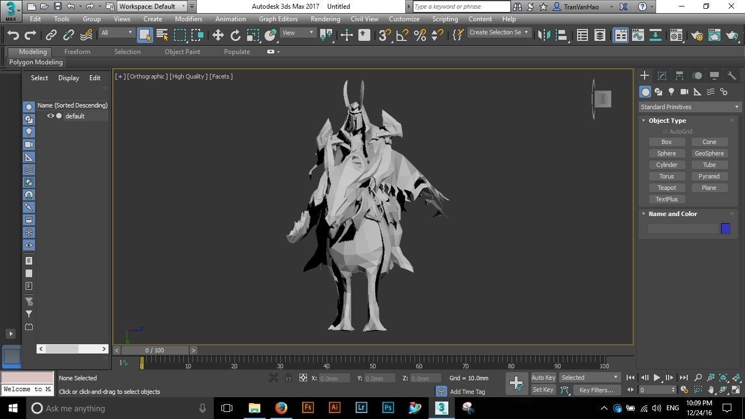Create a GeoSphere primitive
The width and height of the screenshot is (745, 419).
(709, 153)
